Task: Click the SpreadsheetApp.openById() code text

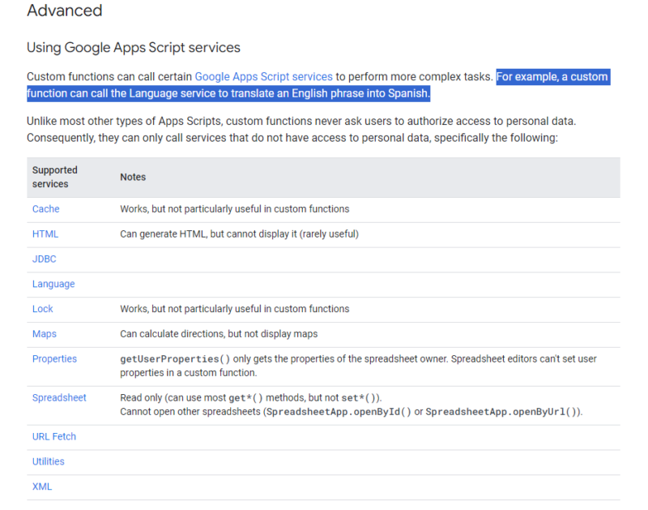Action: (x=339, y=412)
